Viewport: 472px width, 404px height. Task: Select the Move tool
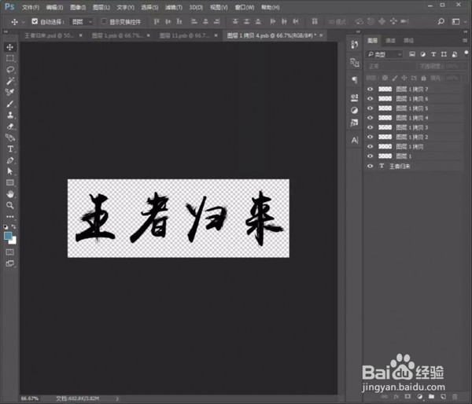pos(10,47)
